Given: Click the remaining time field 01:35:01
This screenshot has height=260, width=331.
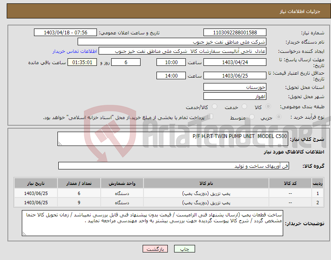Looking at the screenshot, I should [x=82, y=62].
